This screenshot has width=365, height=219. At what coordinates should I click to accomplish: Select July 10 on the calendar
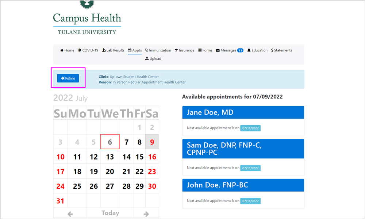(61, 157)
